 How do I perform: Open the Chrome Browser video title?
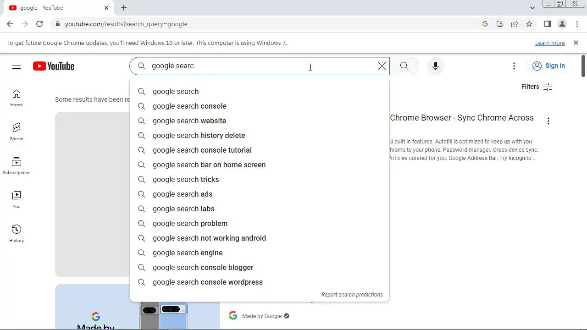[462, 118]
